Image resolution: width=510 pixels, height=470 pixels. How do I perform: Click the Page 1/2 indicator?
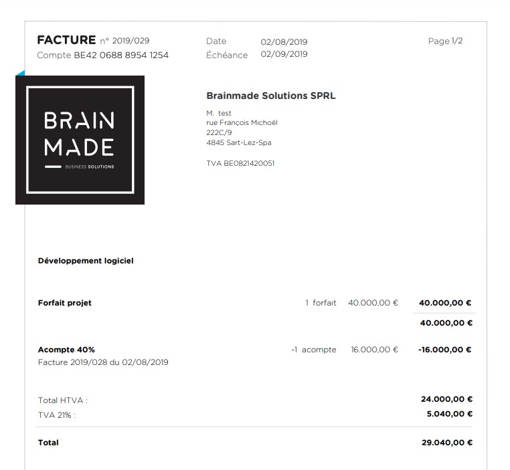pos(445,41)
